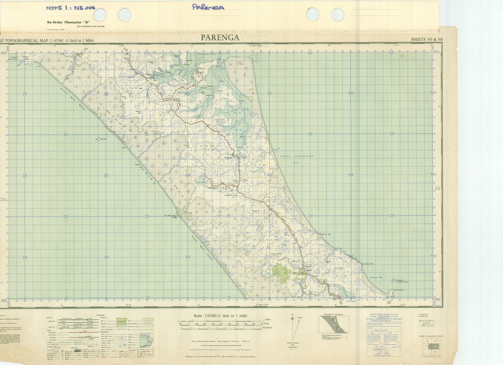This screenshot has width=504, height=365.
Task: Click the Church symbol in the legend
Action: (x=81, y=357)
